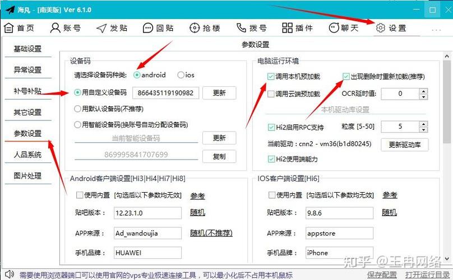Screen dimensions: 453x280
Task: Toggle 出现删除时重新加载(推荐) checkbox
Action: tap(346, 77)
